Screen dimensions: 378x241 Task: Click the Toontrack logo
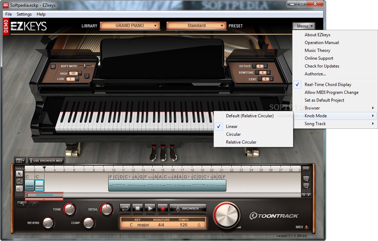point(274,216)
